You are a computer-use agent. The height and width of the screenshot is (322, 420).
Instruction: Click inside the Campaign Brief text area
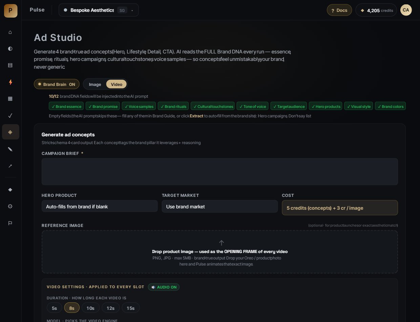[219, 171]
